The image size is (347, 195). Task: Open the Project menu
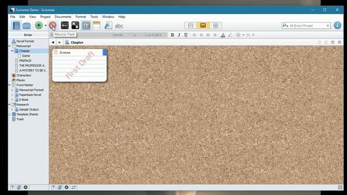pyautogui.click(x=45, y=17)
